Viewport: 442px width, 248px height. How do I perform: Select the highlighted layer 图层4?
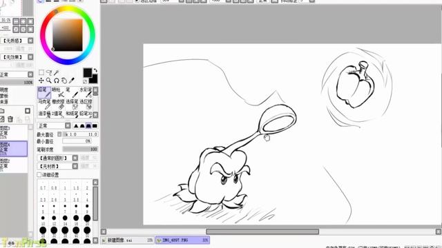point(14,149)
